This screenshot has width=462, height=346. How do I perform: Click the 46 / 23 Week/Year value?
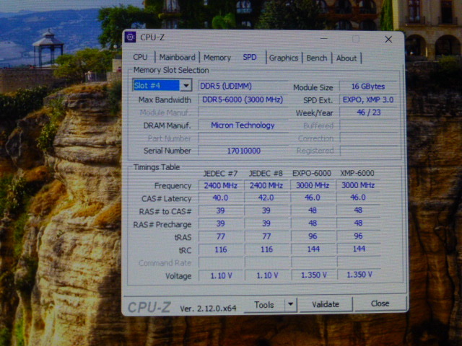click(369, 112)
